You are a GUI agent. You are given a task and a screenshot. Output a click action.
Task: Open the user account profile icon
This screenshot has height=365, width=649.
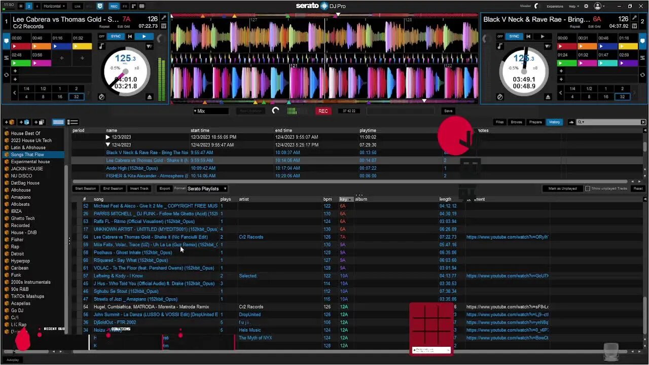click(x=598, y=6)
